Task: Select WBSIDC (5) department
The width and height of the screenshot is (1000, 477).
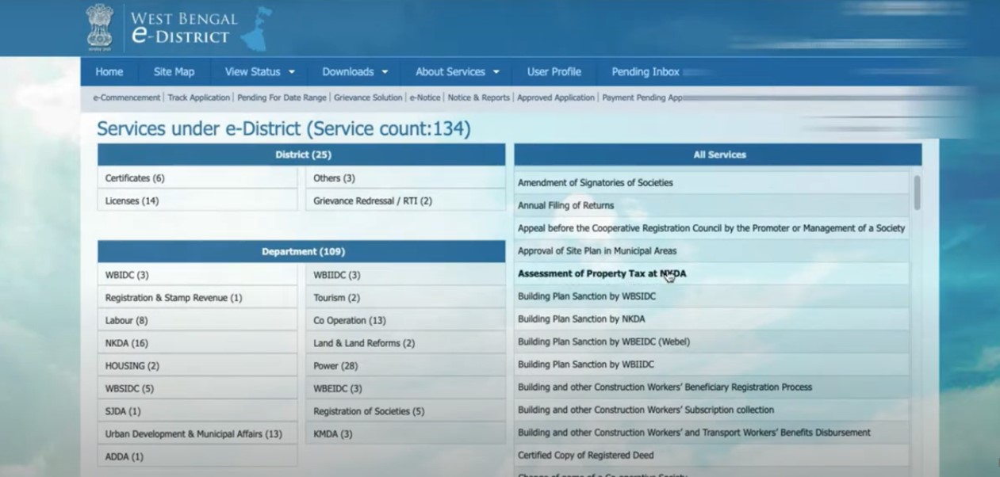Action: (x=197, y=389)
